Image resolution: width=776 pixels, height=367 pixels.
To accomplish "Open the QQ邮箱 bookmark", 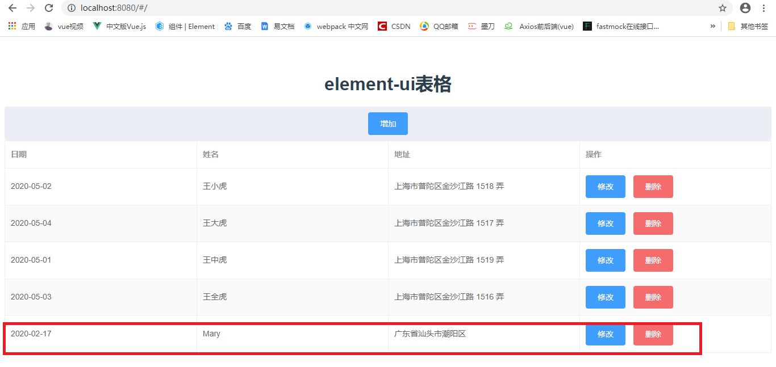I will coord(437,26).
